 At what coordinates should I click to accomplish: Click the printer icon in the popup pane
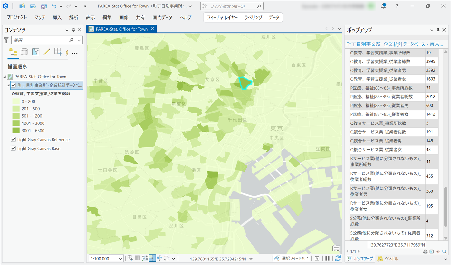pyautogui.click(x=425, y=251)
